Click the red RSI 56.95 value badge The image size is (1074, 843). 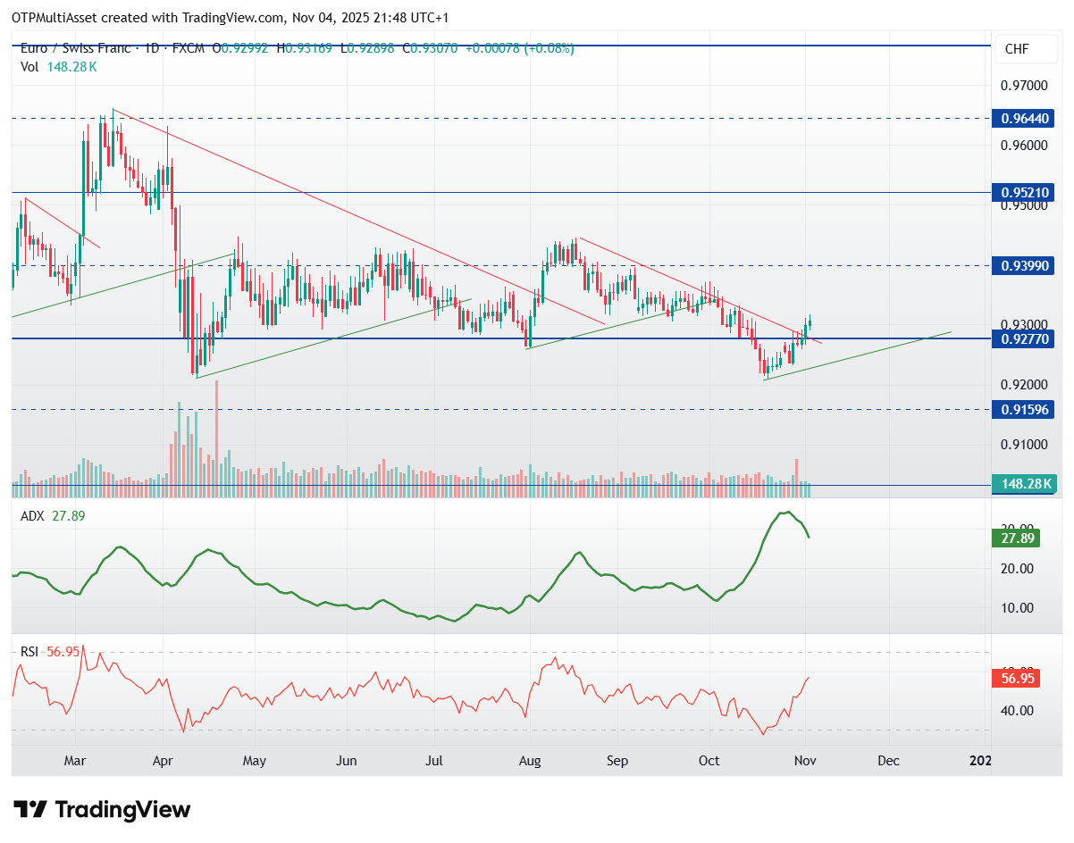point(1017,679)
